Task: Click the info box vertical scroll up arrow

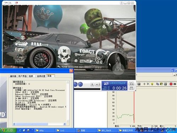Action: click(68, 82)
